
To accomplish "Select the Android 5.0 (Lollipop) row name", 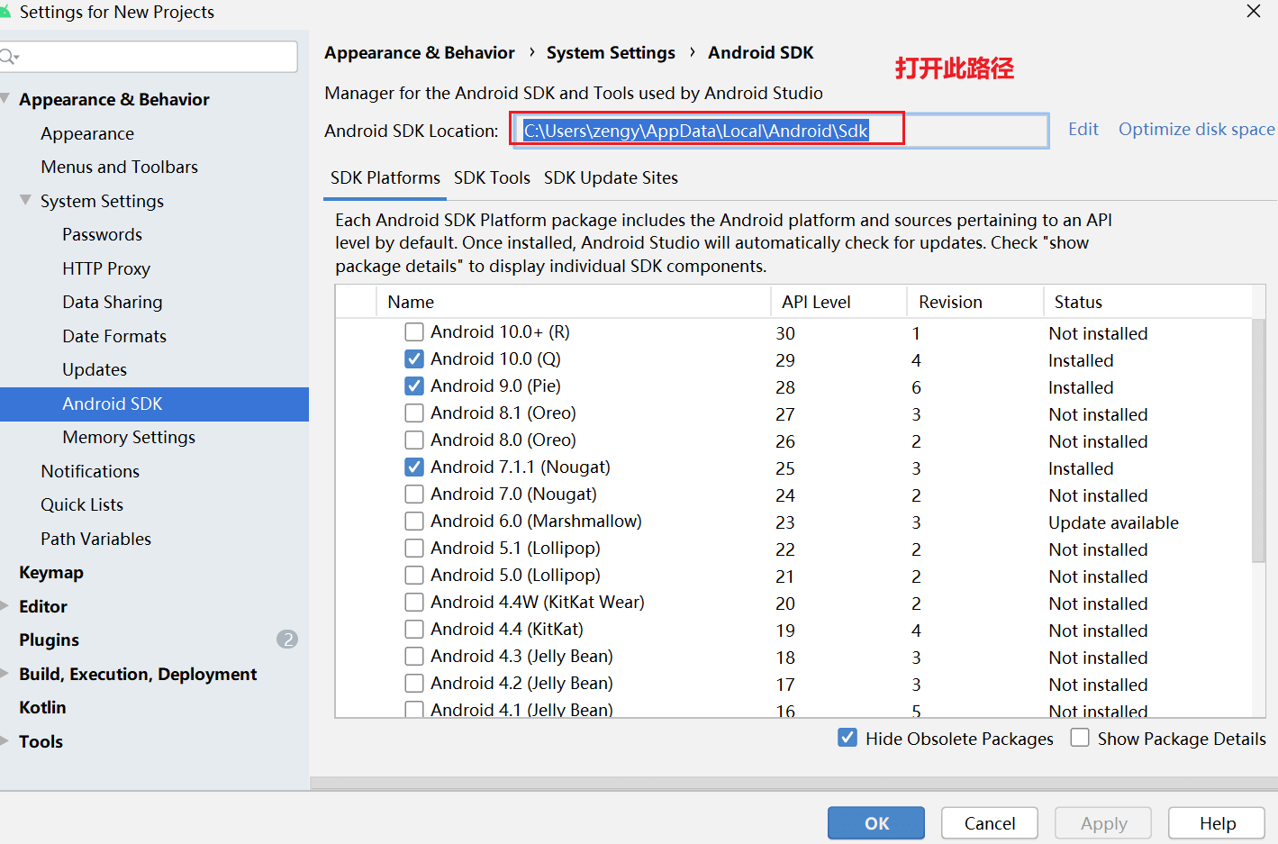I will (x=515, y=576).
